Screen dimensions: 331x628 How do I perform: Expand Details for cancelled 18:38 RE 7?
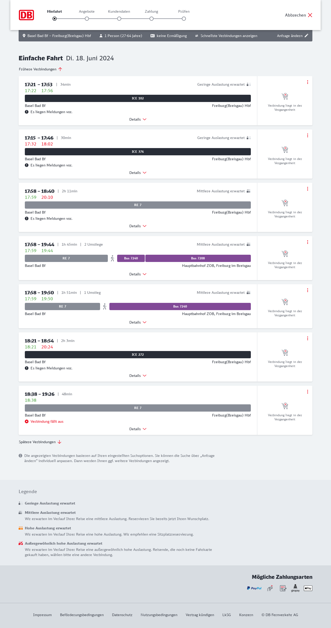click(x=138, y=429)
